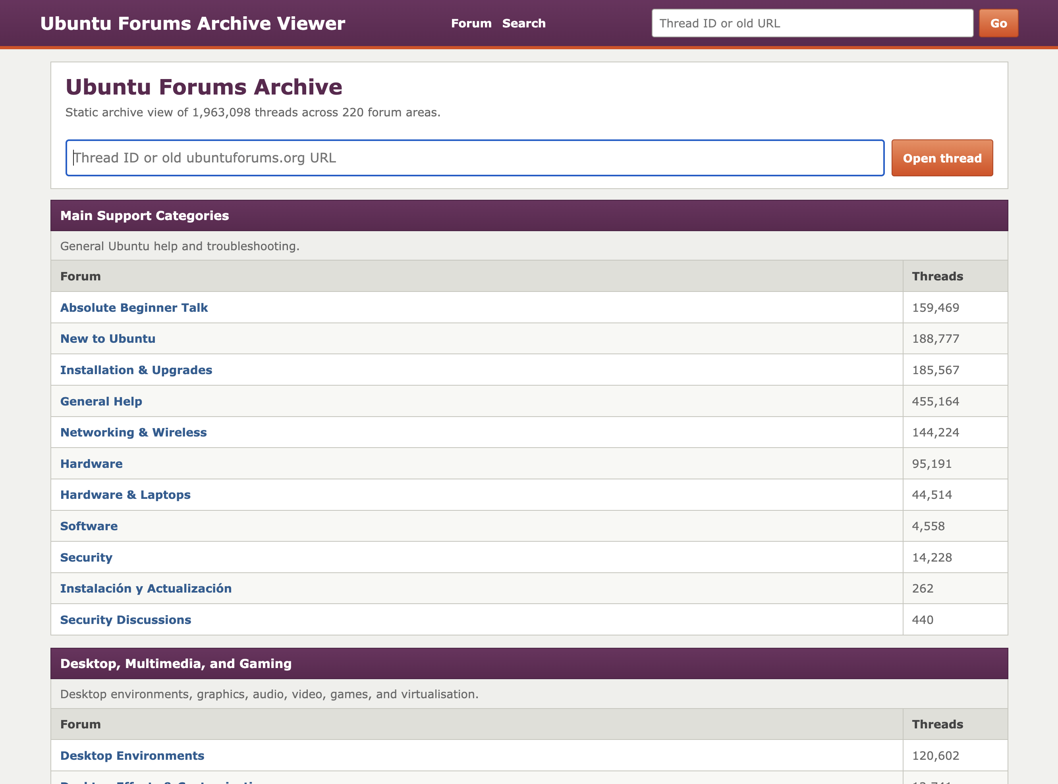
Task: Click the 44,514 thread count for Hardware & Laptops
Action: point(932,495)
